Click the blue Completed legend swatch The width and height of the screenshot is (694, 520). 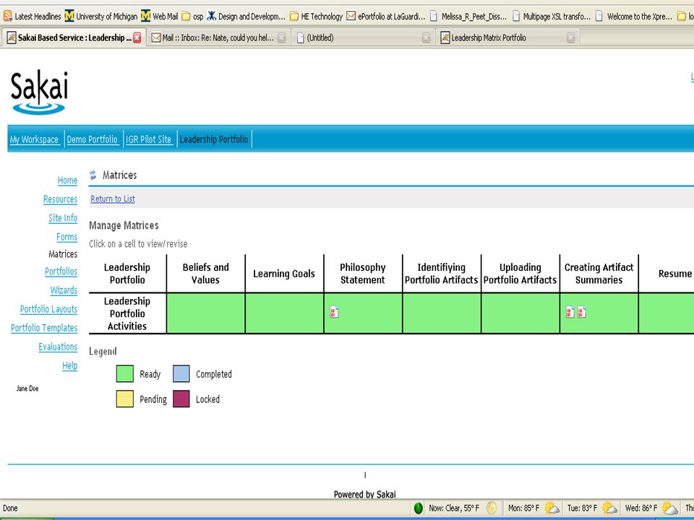click(x=181, y=373)
